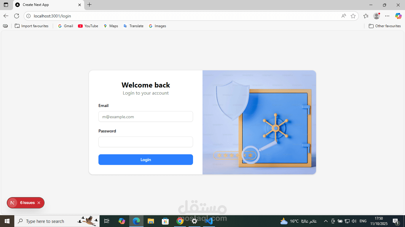This screenshot has width=405, height=227.
Task: Open Settings gear on the taskbar
Action: tap(194, 221)
